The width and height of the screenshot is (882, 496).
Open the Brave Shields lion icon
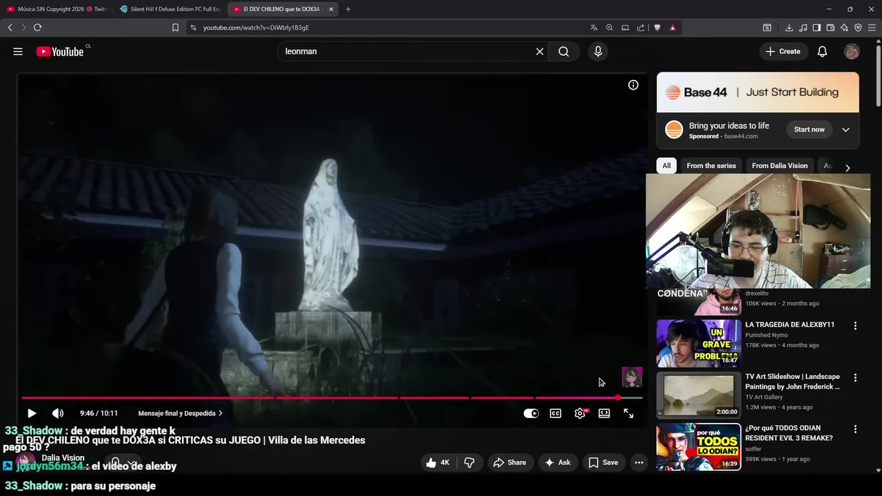657,28
